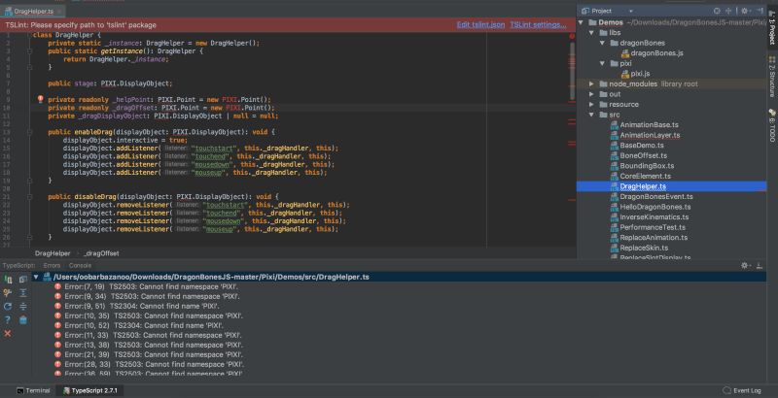Screen dimensions: 778x398
Task: Expand the resource folder
Action: (x=591, y=105)
